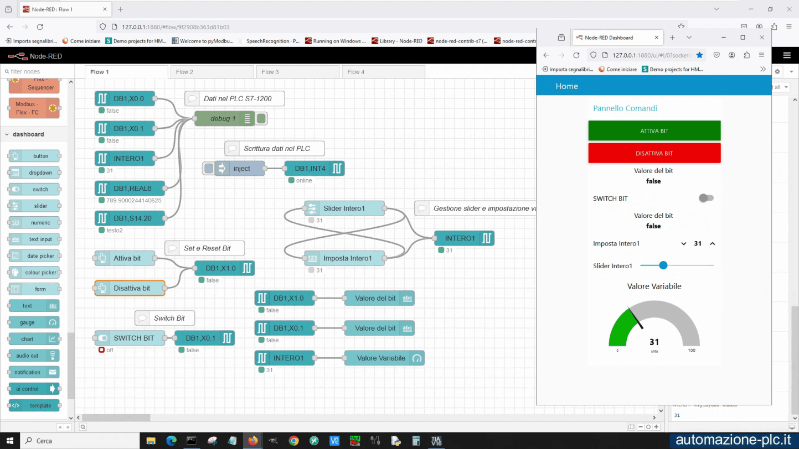The width and height of the screenshot is (799, 449).
Task: Collapse all palette categories button
Action: click(x=60, y=427)
